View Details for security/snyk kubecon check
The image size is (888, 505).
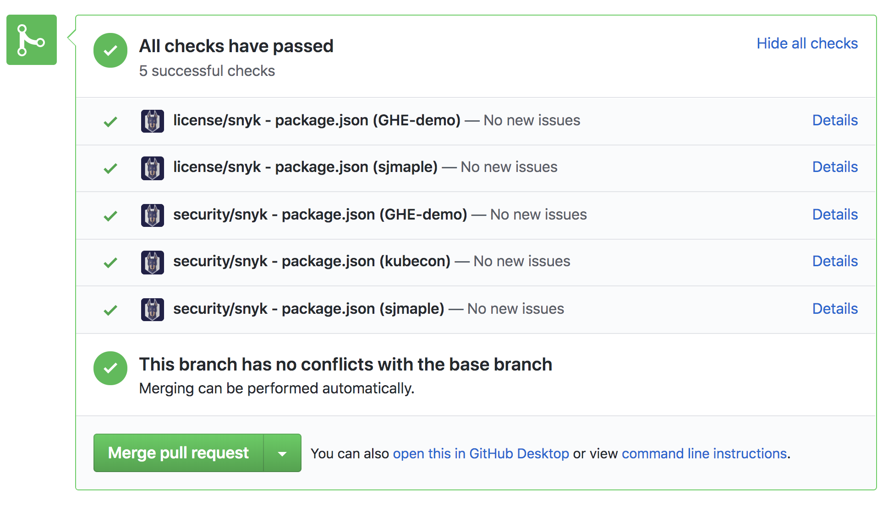(x=834, y=261)
